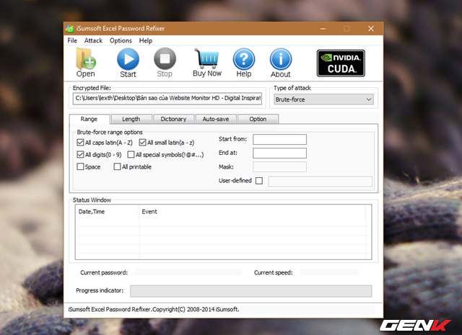This screenshot has width=462, height=335.
Task: Click the copyright status bar text
Action: [x=154, y=309]
